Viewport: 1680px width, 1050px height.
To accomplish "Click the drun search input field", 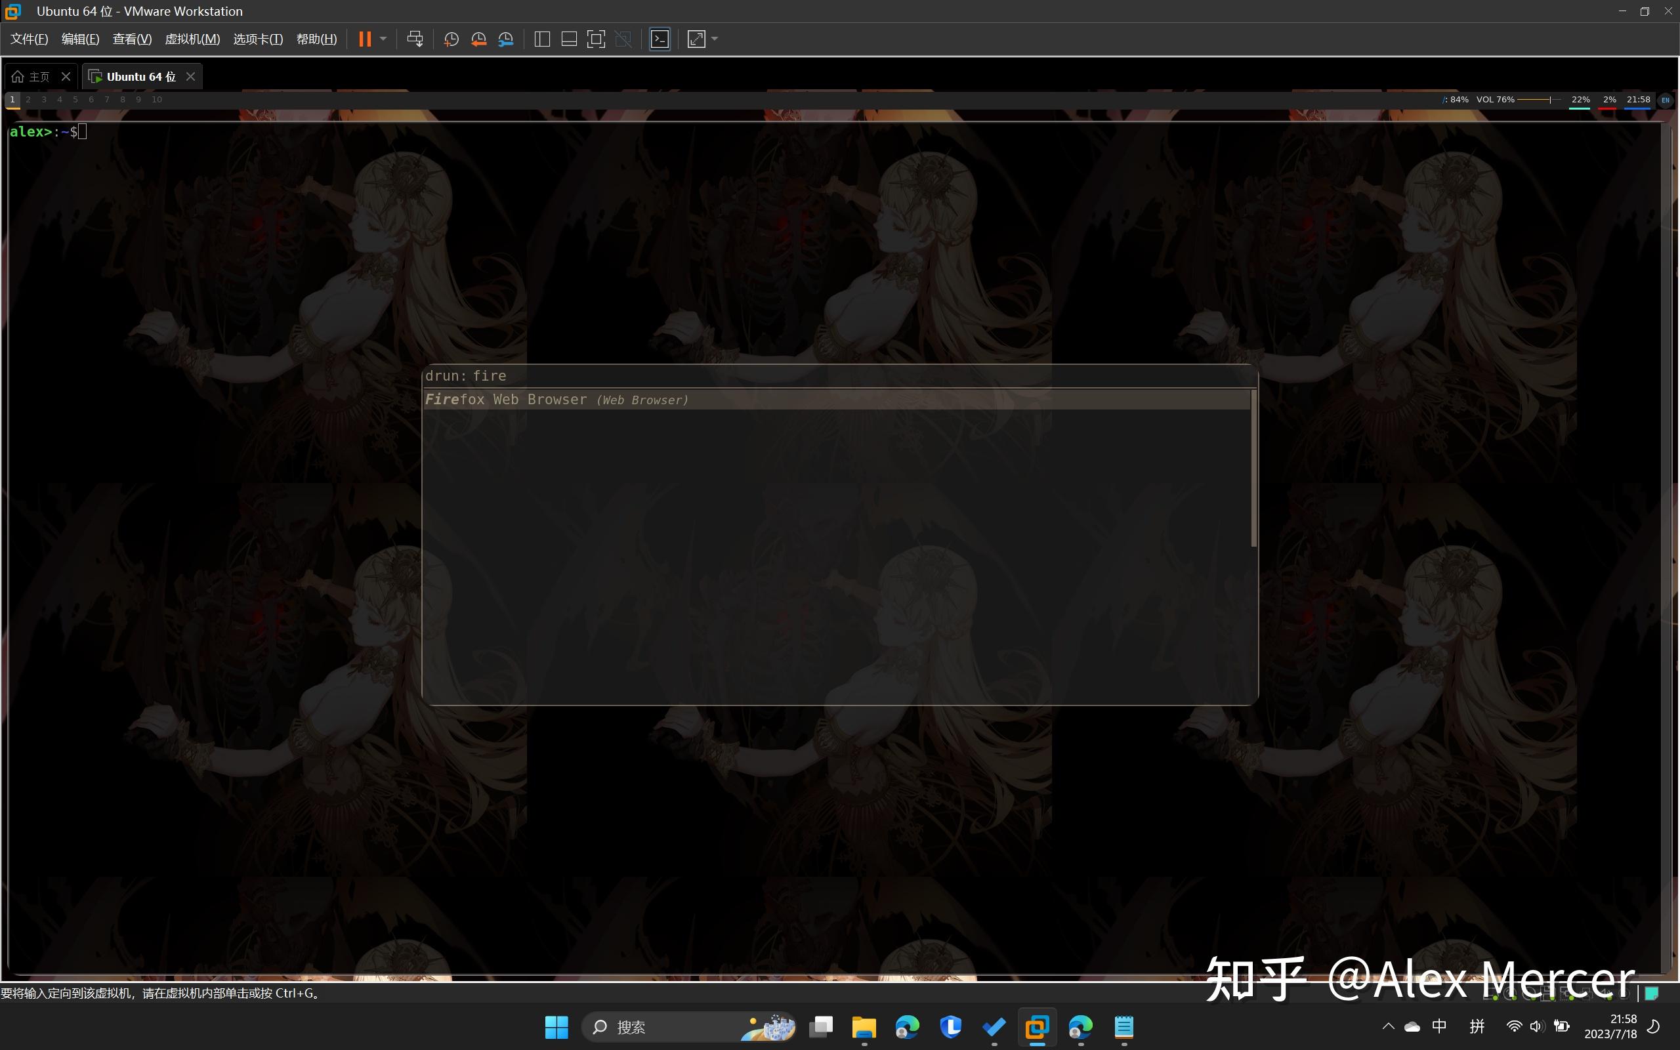I will pyautogui.click(x=840, y=375).
